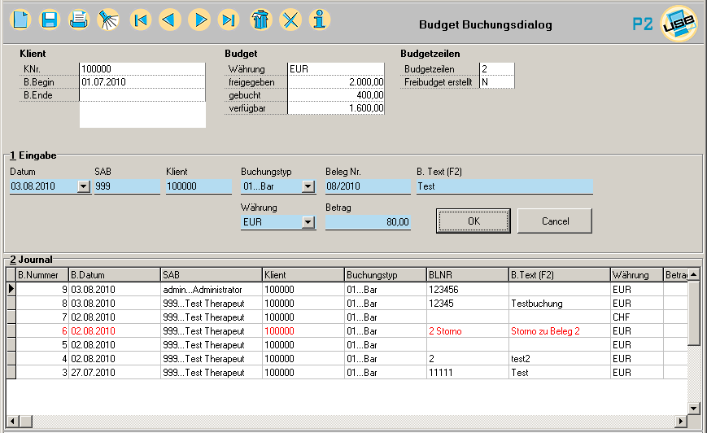707x433 pixels.
Task: Open the Währung currency dropdown
Action: 308,222
